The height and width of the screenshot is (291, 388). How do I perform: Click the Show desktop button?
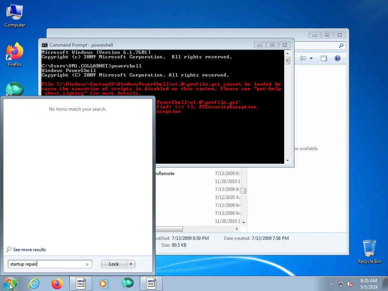tap(385, 284)
